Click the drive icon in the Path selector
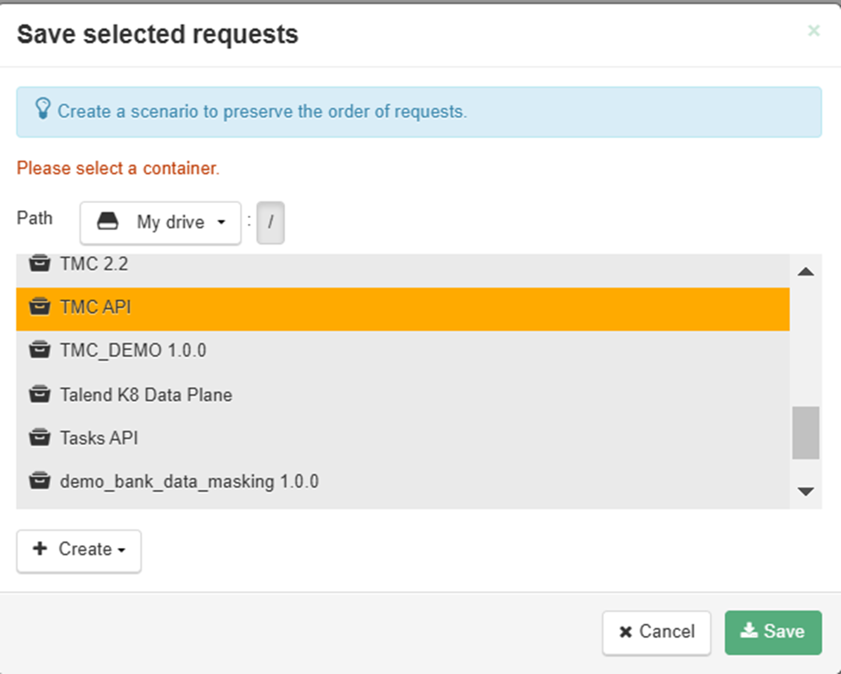841x674 pixels. click(107, 222)
